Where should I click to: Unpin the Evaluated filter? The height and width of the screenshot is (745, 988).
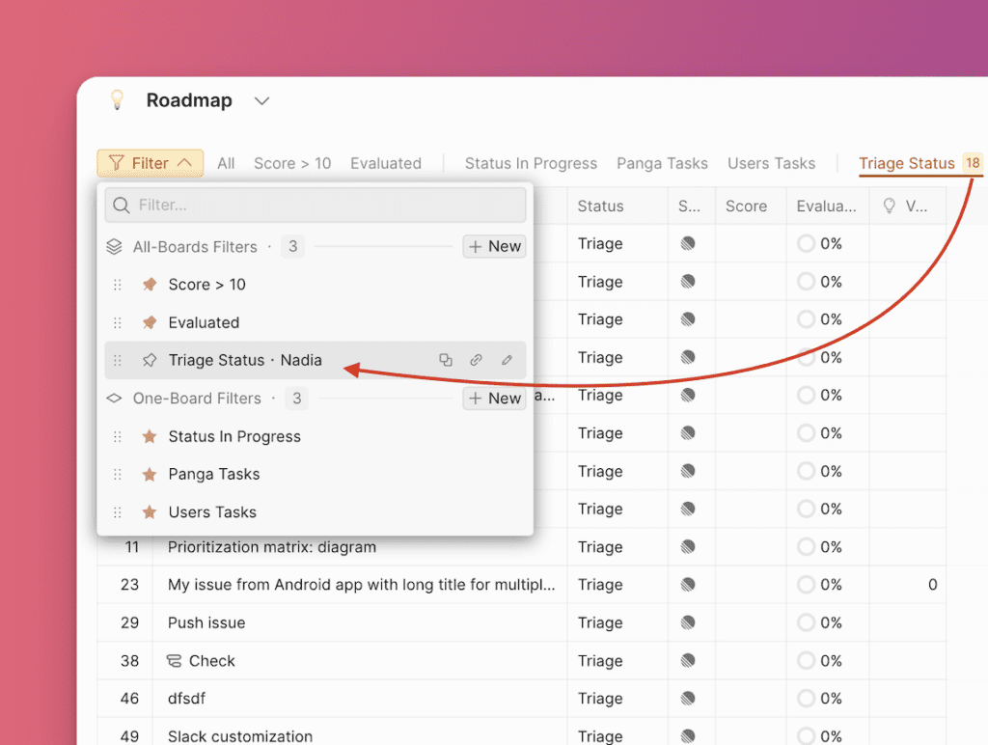pos(149,322)
